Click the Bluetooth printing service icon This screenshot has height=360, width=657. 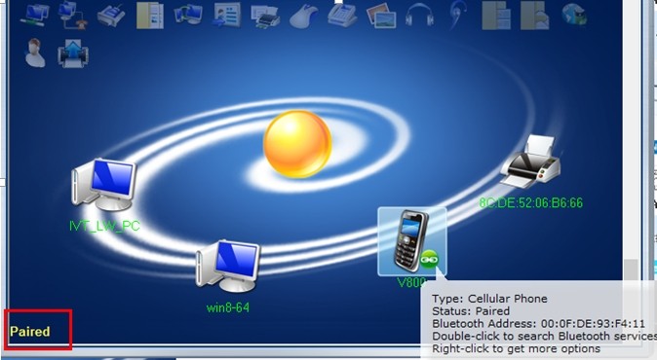(265, 17)
